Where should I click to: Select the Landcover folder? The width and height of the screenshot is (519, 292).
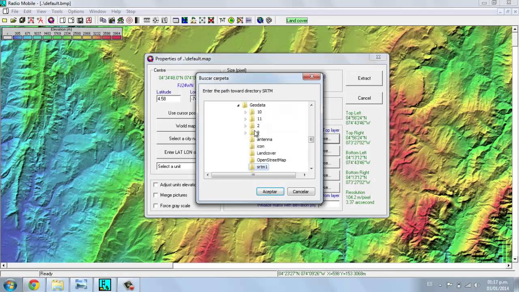coord(266,153)
